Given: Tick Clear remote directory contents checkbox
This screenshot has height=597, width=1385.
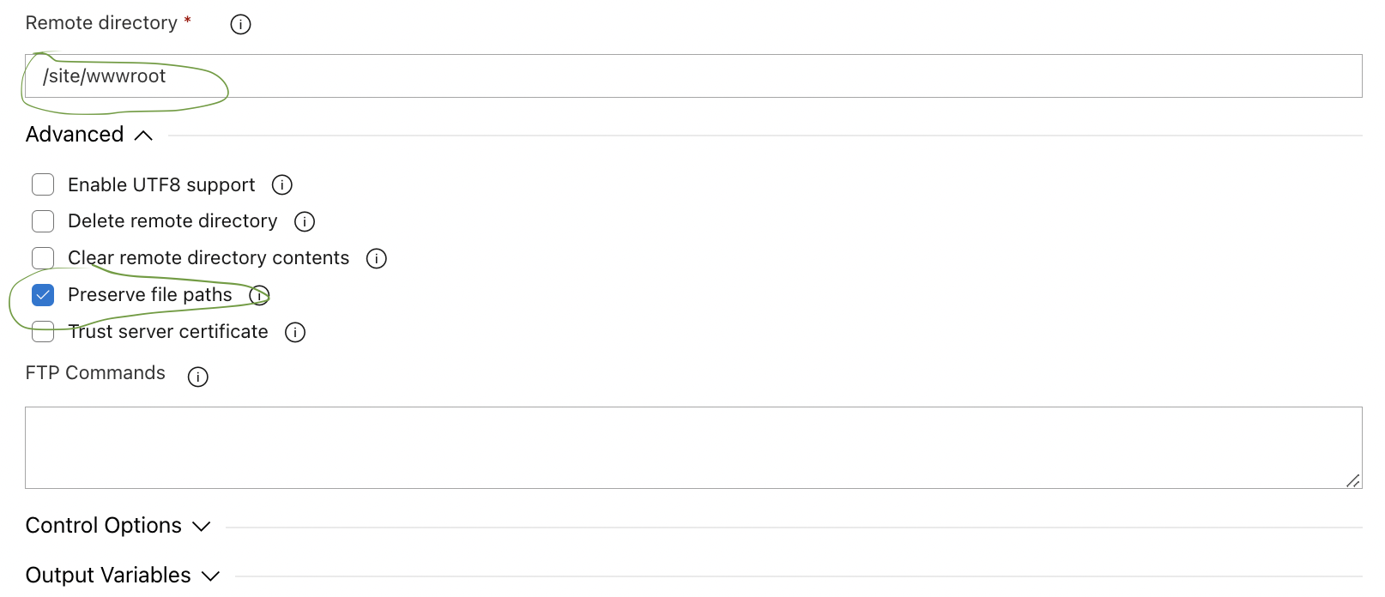Looking at the screenshot, I should coord(43,258).
